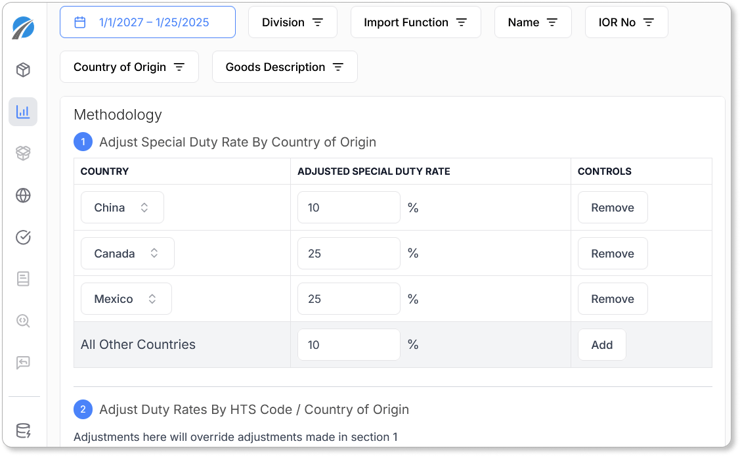Open the document page sidebar icon
Image resolution: width=740 pixels, height=456 pixels.
tap(23, 279)
